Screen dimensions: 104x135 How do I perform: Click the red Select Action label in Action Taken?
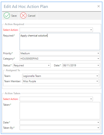coord(11,99)
